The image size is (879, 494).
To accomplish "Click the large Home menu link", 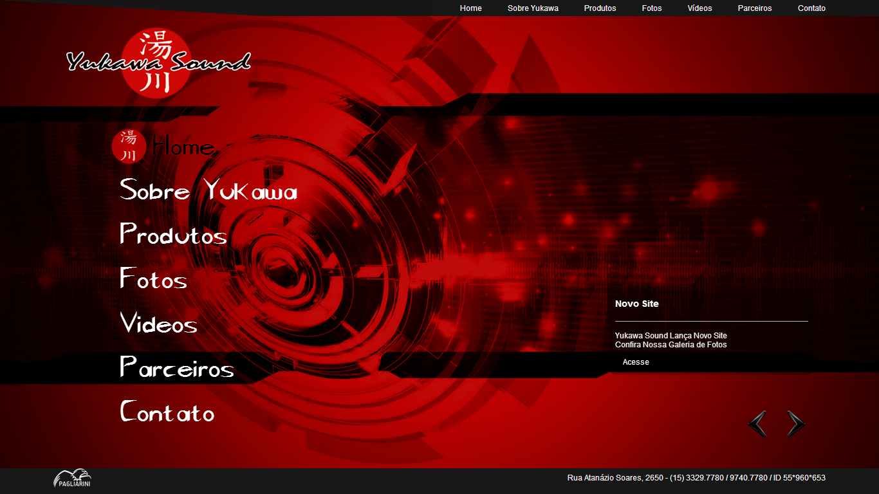I will (x=183, y=147).
